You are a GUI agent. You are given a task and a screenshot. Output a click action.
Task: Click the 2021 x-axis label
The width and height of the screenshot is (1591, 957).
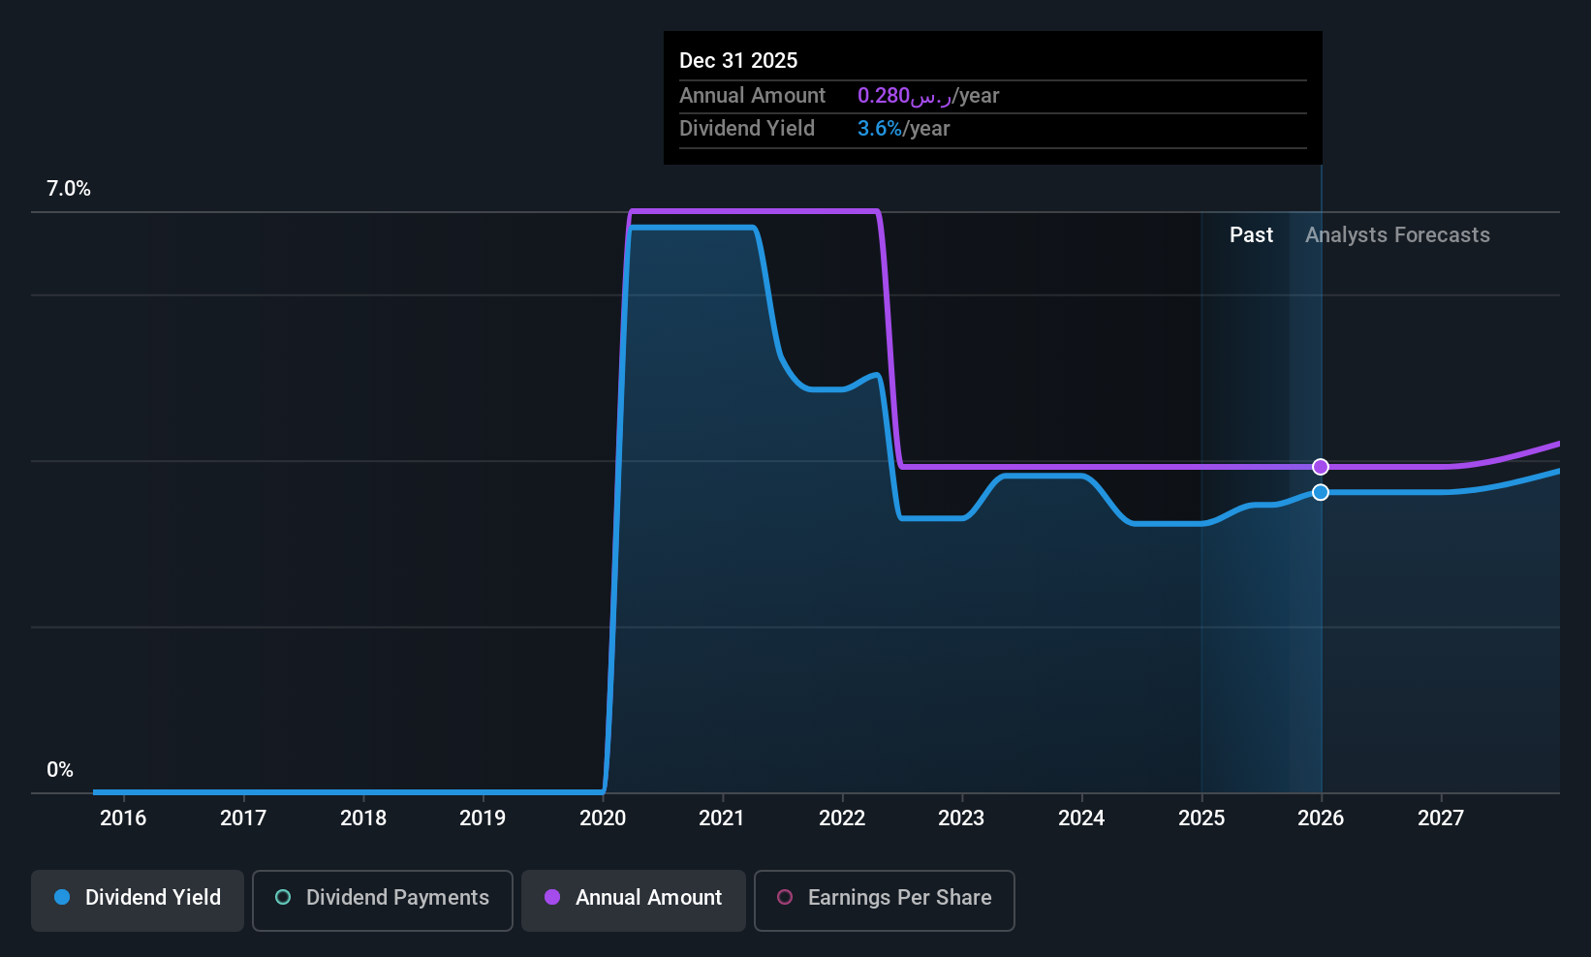[x=722, y=818]
